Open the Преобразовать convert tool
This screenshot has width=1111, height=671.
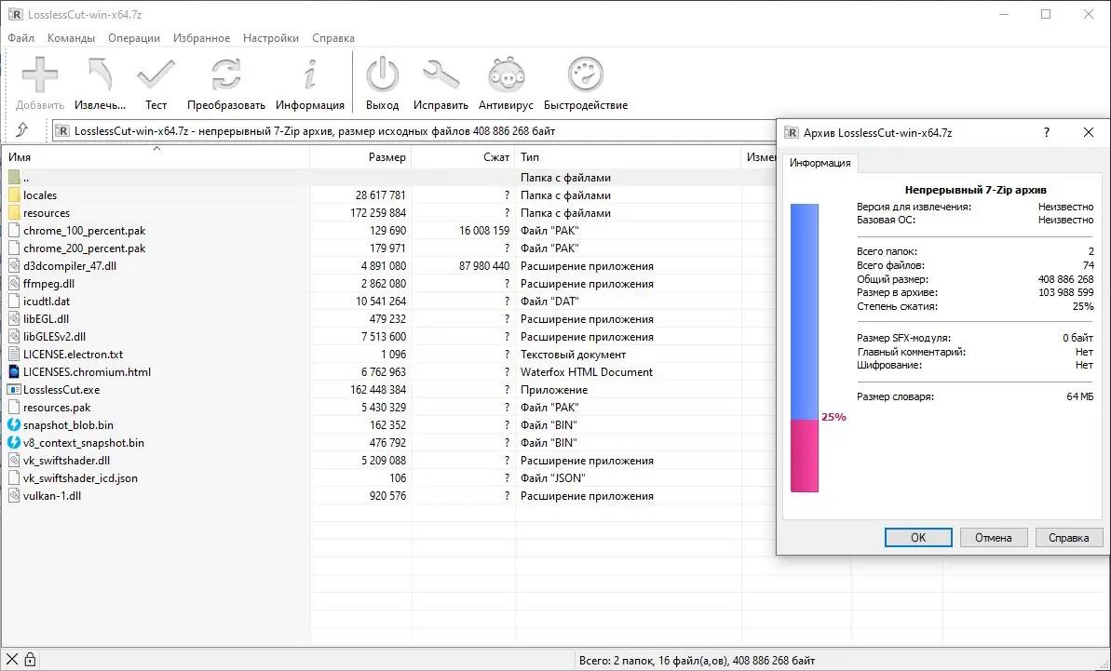(x=226, y=75)
